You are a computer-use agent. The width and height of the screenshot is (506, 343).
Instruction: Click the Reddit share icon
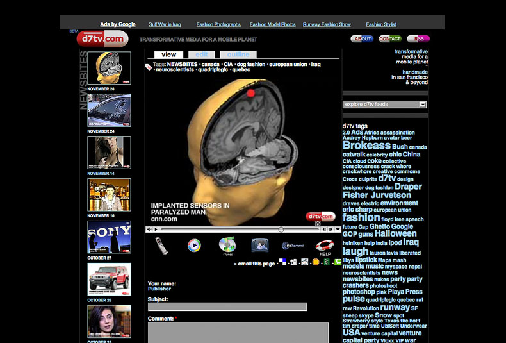click(305, 262)
